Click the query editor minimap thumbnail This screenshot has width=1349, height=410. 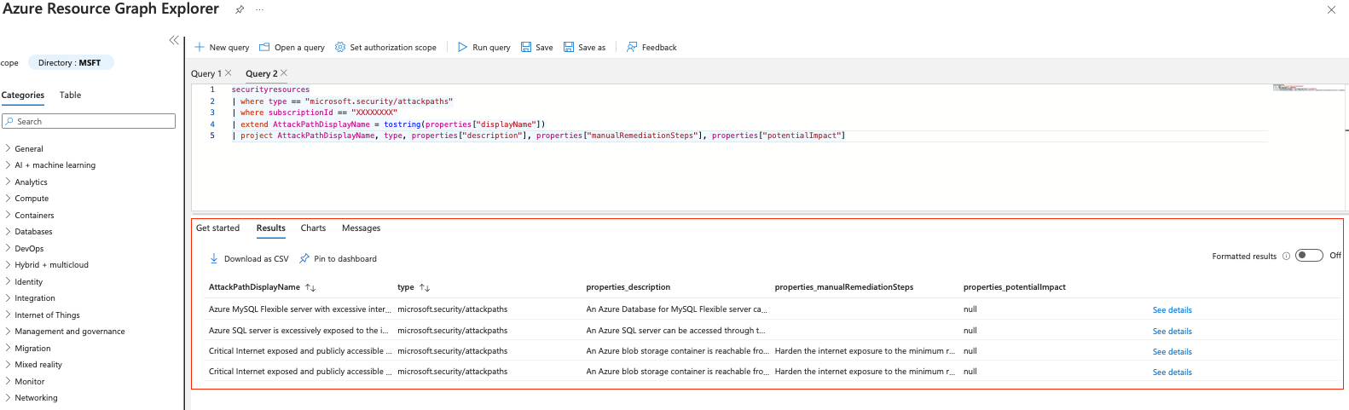pyautogui.click(x=1309, y=88)
